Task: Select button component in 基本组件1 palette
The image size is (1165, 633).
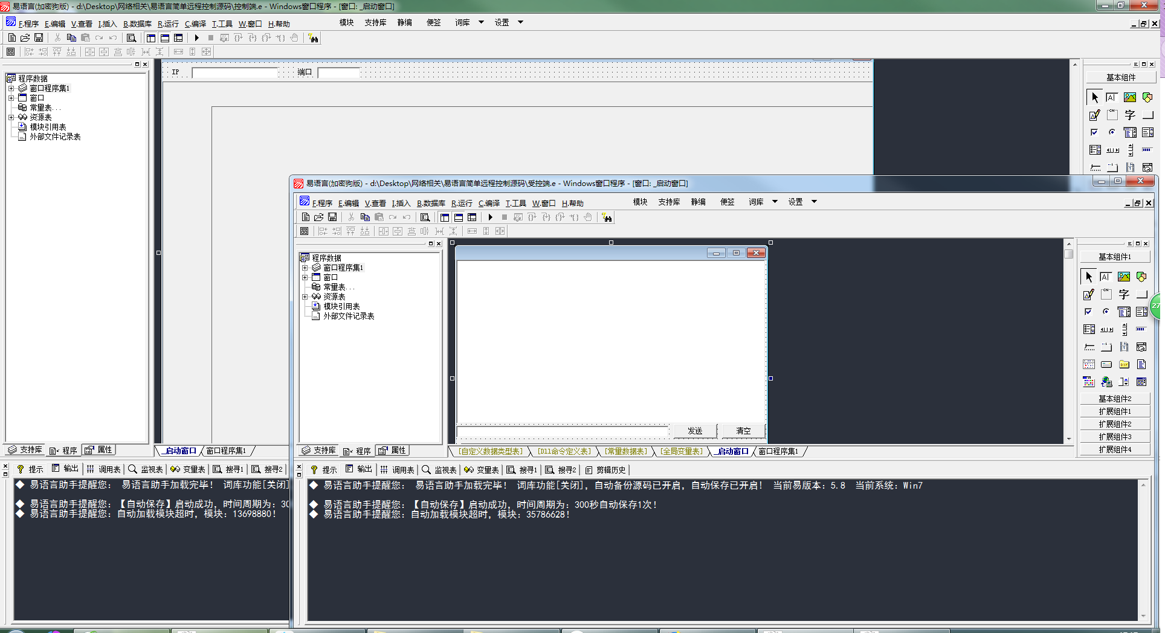Action: 1141,295
